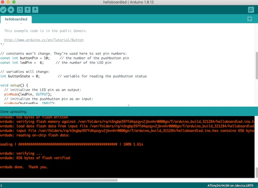258x188 pixels.
Task: Click the 'Done uploading.' status message
Action: click(x=14, y=112)
